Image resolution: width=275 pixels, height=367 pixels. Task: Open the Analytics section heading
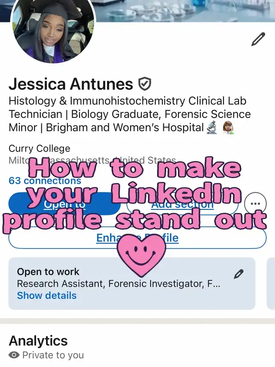[38, 341]
